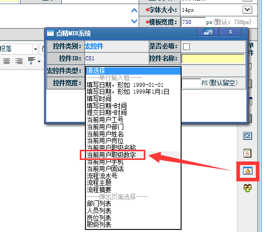265x232 pixels.
Task: Select 当前用户职级数字 from the list
Action: (112, 155)
